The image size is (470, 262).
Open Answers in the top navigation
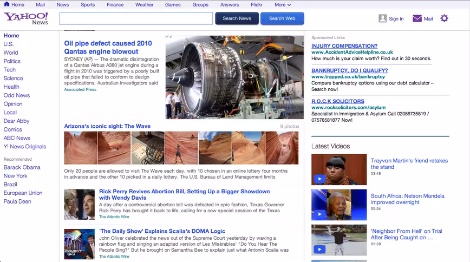[230, 5]
